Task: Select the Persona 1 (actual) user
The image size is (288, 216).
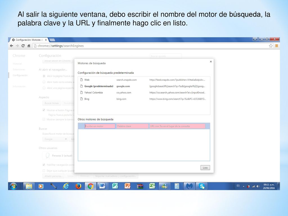Action: (58, 156)
